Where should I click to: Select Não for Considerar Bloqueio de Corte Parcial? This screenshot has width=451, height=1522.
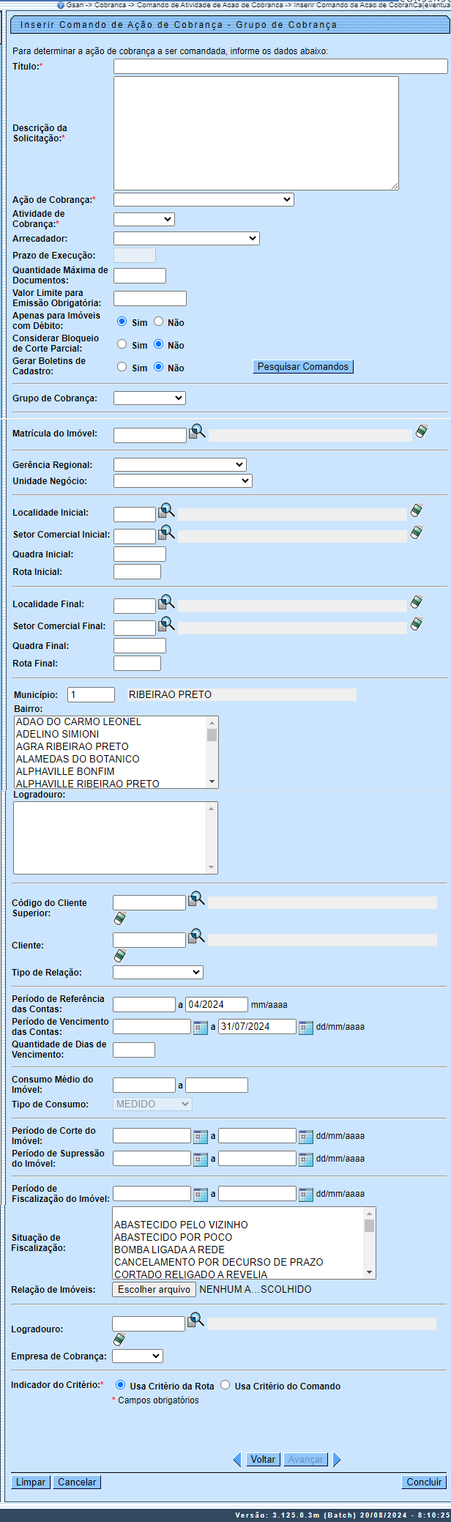(x=158, y=344)
